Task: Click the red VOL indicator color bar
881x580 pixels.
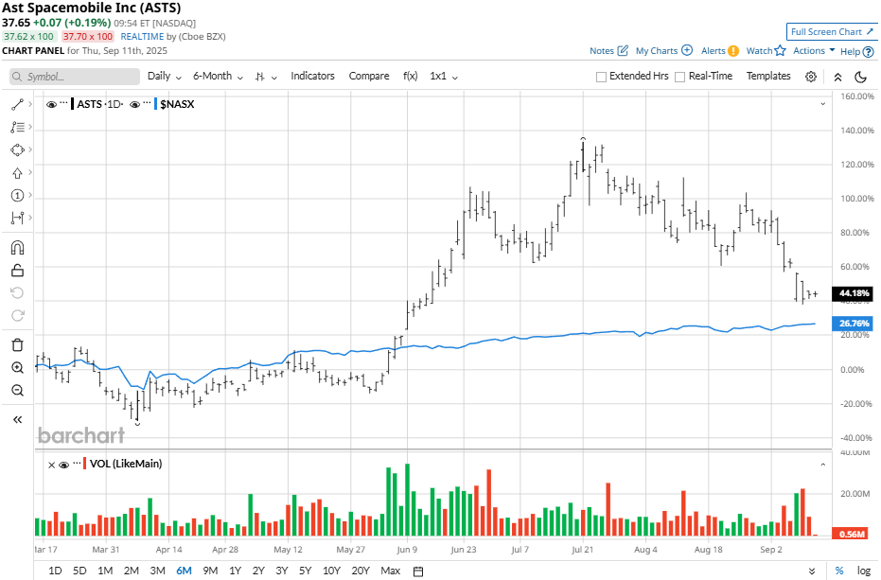Action: (x=84, y=465)
